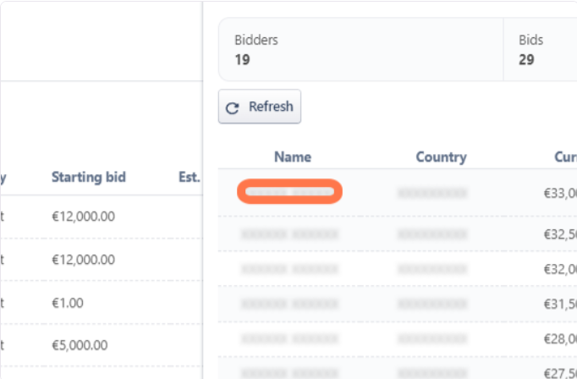Click the €33,00 bid amount

560,193
